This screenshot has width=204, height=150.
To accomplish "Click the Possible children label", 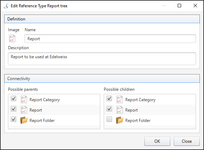I will (119, 89).
